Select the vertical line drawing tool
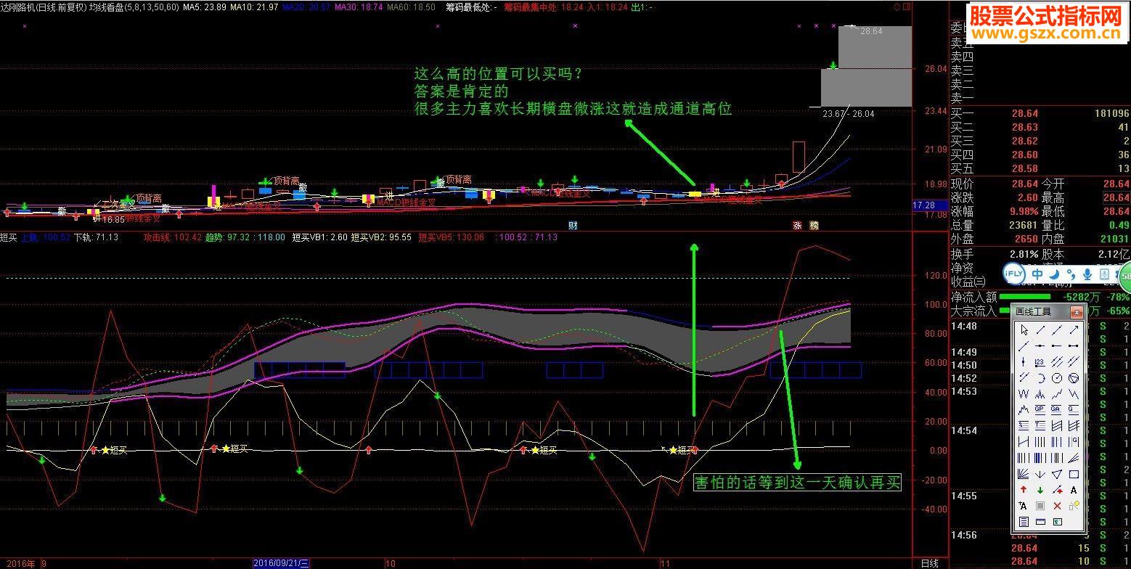 pyautogui.click(x=1024, y=361)
